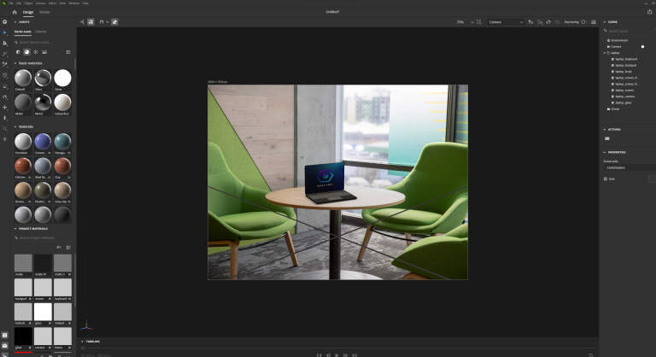Viewport: 656px width, 357px height.
Task: Filter starter assets by Lights icon
Action: [x=36, y=52]
